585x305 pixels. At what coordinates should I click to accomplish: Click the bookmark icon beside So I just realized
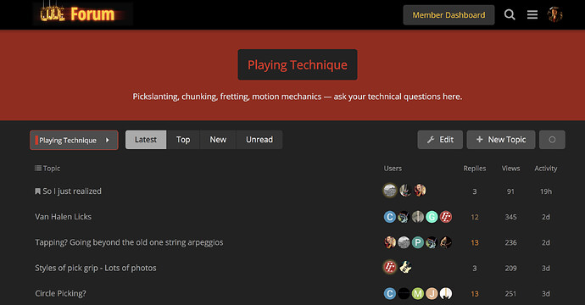pyautogui.click(x=37, y=191)
